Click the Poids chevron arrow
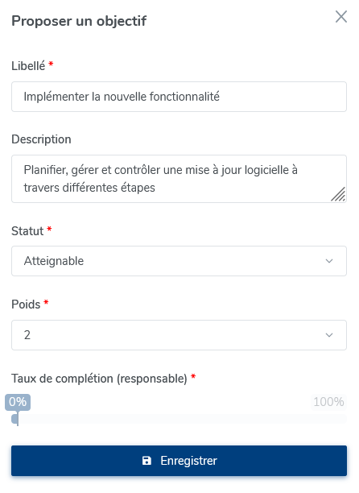359x493 pixels. 329,335
